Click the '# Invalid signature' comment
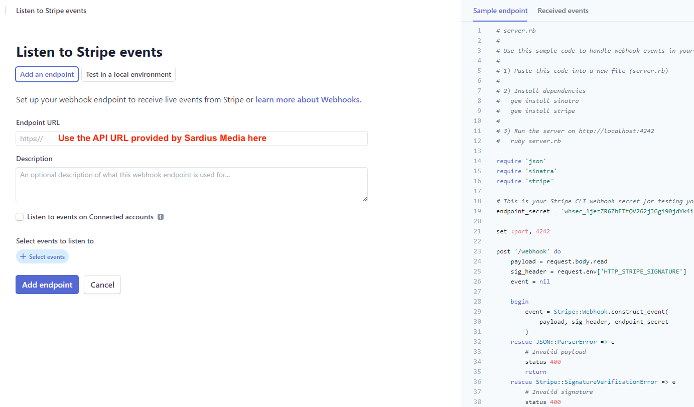The image size is (694, 407). (x=559, y=392)
